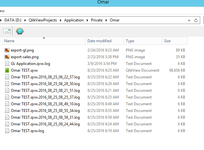Select Omar TEST.qvw.2016_08_25_08_21_51.log name

pyautogui.click(x=45, y=91)
